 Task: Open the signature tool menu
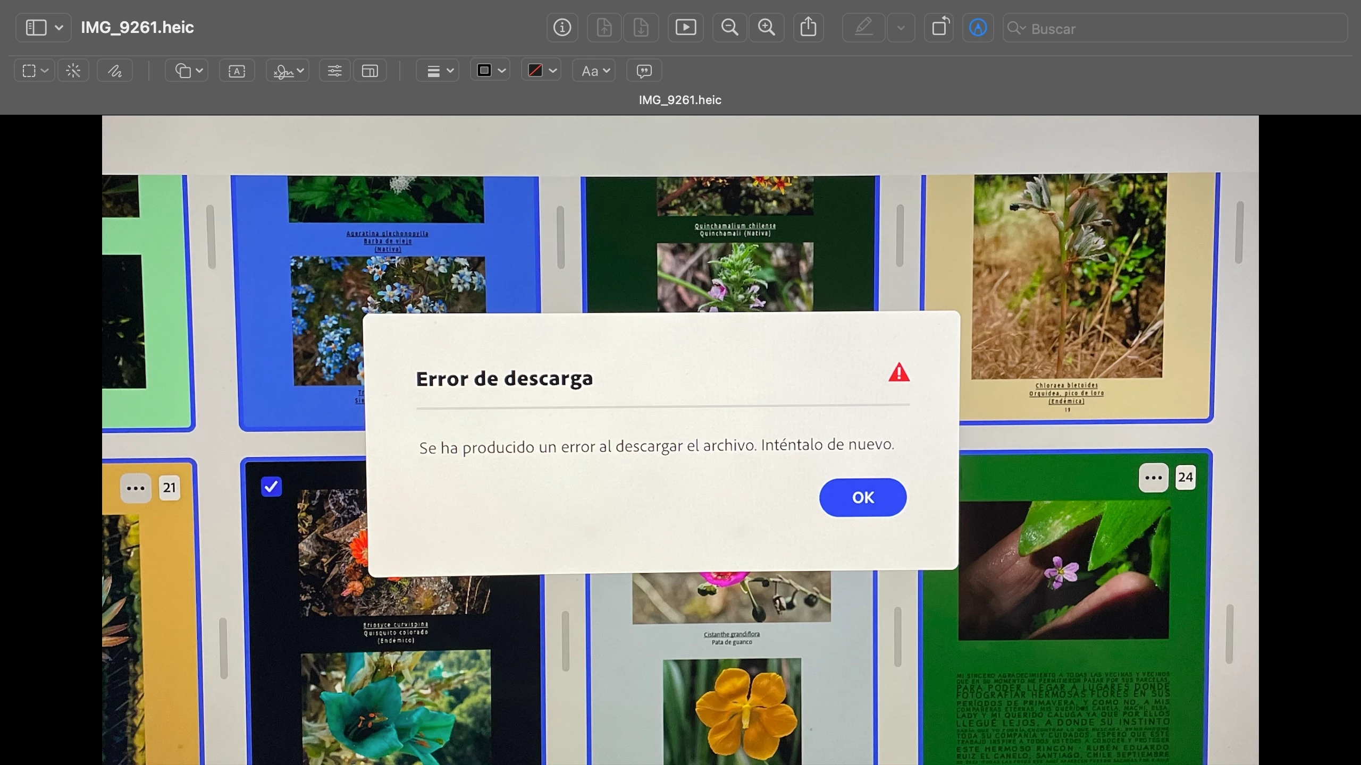288,71
